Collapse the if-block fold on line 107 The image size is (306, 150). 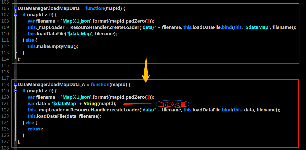[x=15, y=15]
